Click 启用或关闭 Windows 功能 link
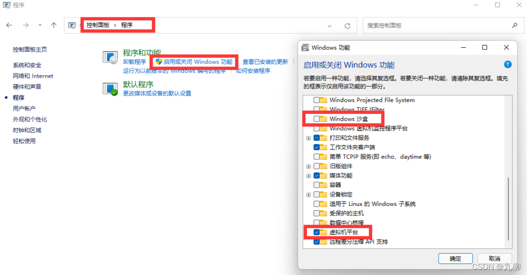 [x=198, y=62]
